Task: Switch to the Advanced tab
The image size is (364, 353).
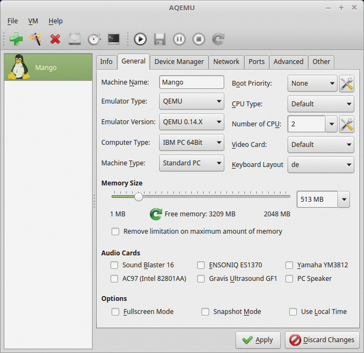Action: point(289,62)
